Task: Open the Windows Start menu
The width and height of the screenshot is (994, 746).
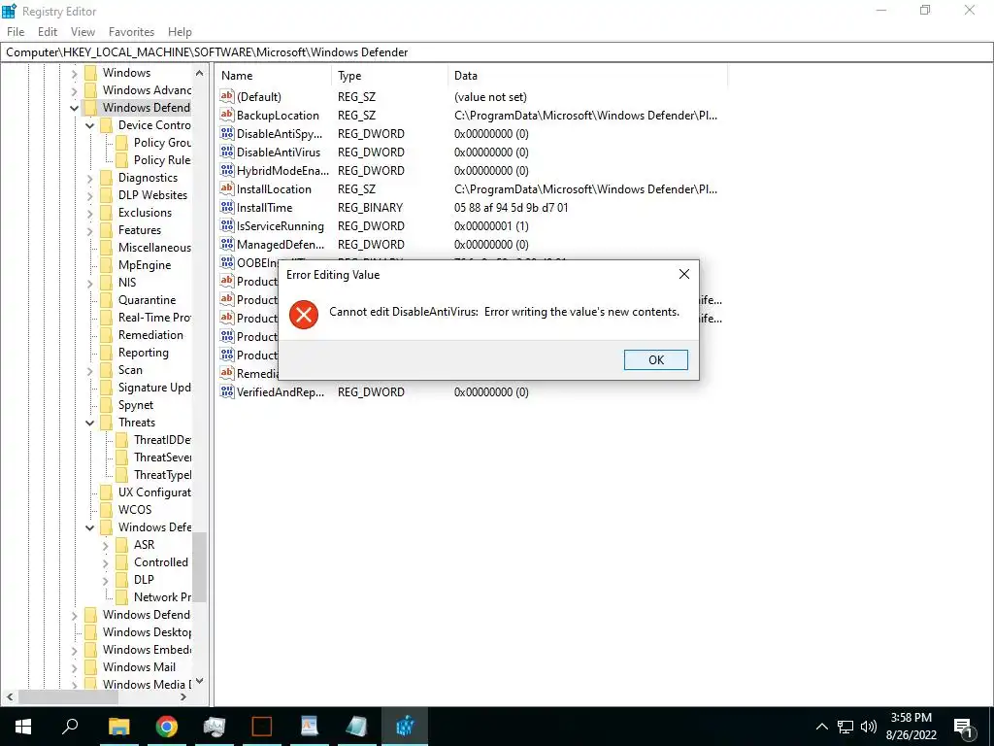Action: pos(23,727)
